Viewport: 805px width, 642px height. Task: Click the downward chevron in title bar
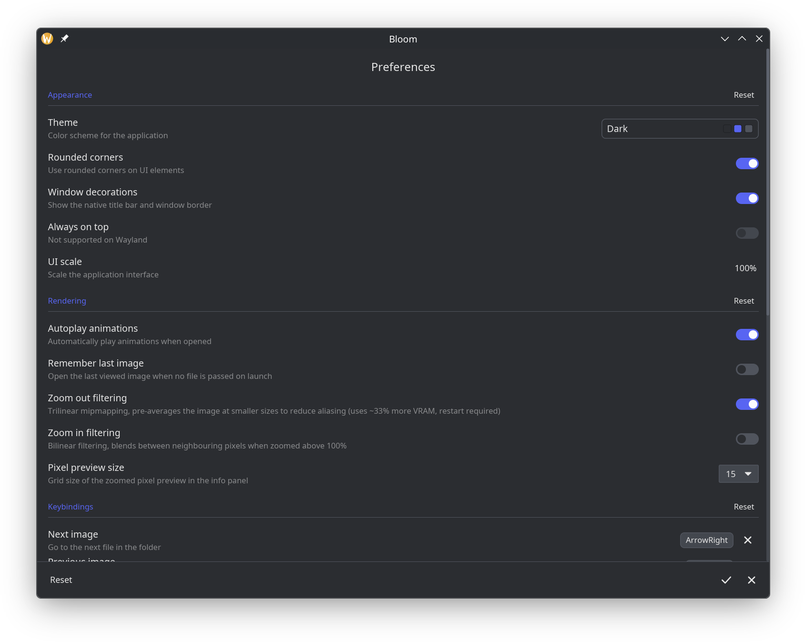(x=725, y=39)
